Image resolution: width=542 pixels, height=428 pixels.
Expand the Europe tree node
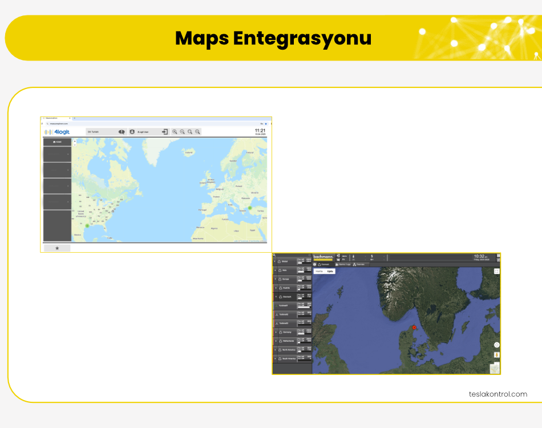(276, 279)
